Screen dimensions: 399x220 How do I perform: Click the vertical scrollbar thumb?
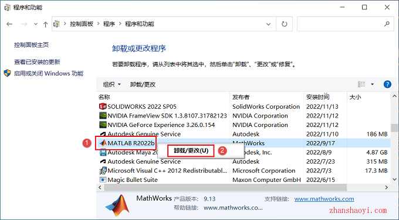(394, 128)
